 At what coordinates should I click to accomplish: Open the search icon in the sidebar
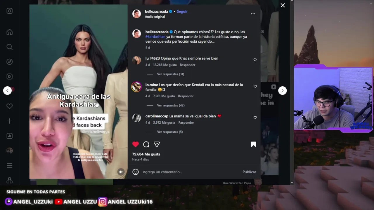pos(10,47)
